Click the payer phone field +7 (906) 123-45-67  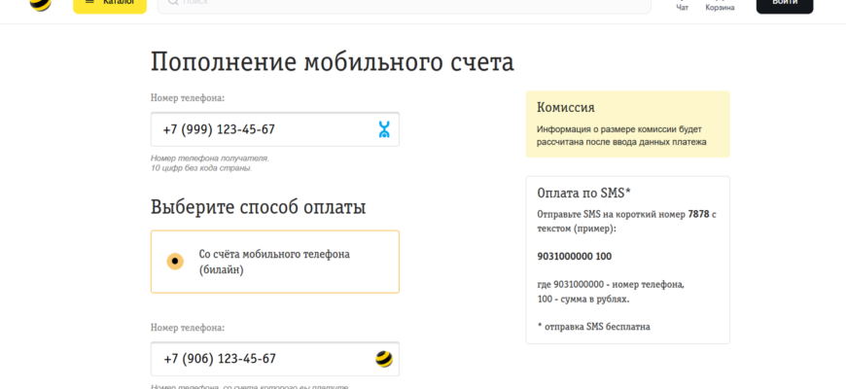click(x=275, y=359)
